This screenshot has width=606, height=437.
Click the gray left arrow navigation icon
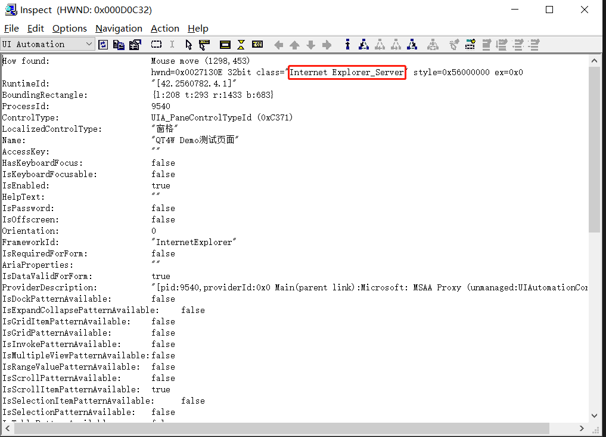278,45
